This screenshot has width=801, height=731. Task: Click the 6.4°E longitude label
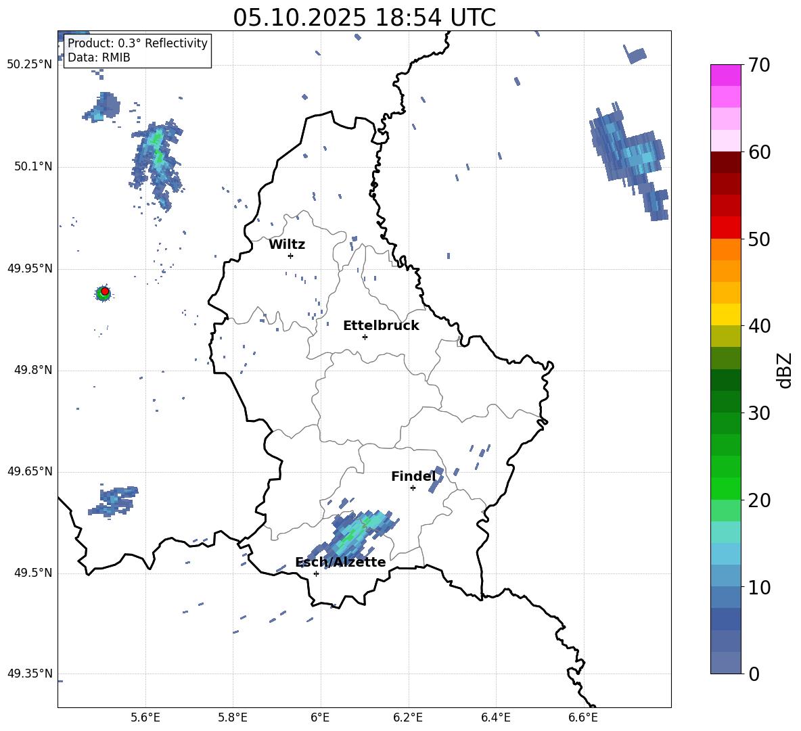495,717
